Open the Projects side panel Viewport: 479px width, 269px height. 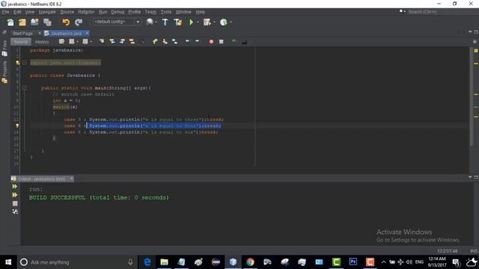click(x=4, y=72)
